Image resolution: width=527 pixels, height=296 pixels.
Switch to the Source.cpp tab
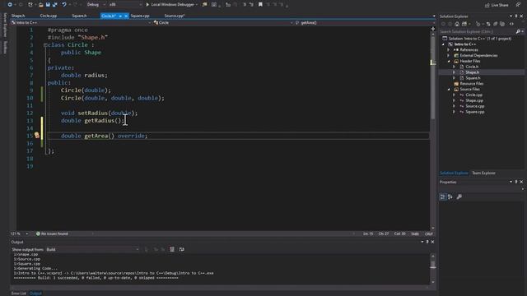[x=175, y=16]
